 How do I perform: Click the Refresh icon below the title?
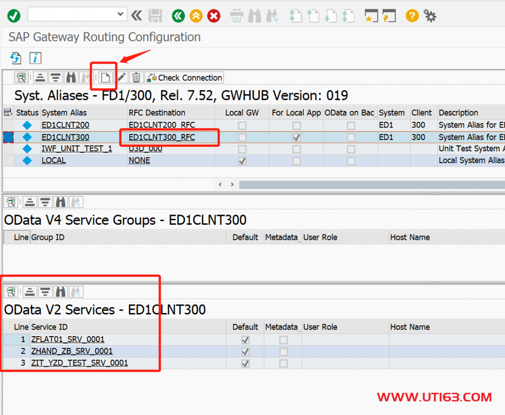pyautogui.click(x=15, y=58)
